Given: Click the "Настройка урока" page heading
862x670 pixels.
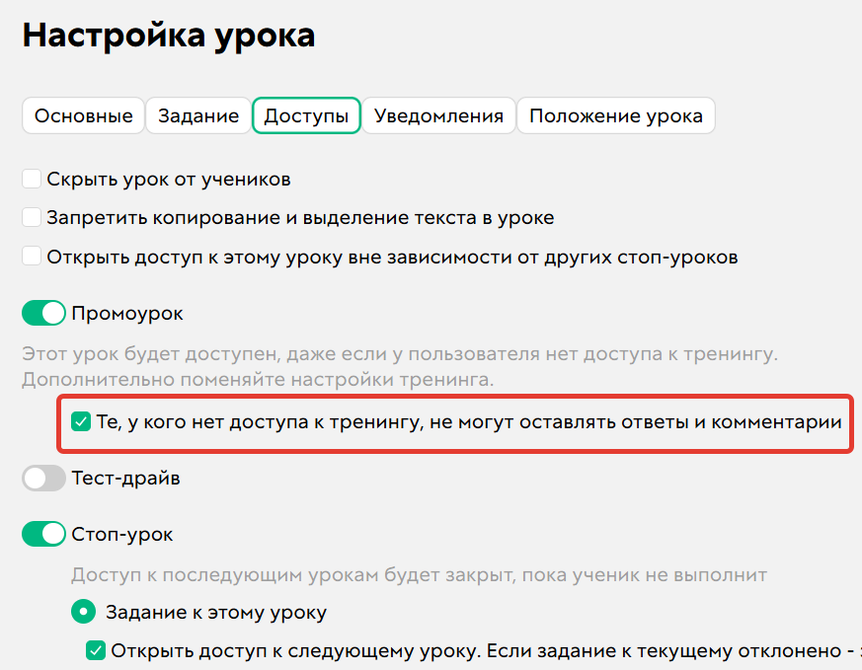Looking at the screenshot, I should pyautogui.click(x=169, y=34).
